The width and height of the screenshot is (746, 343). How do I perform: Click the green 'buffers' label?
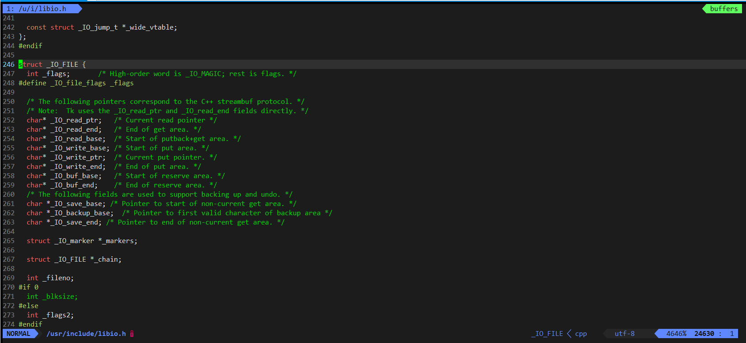coord(723,8)
